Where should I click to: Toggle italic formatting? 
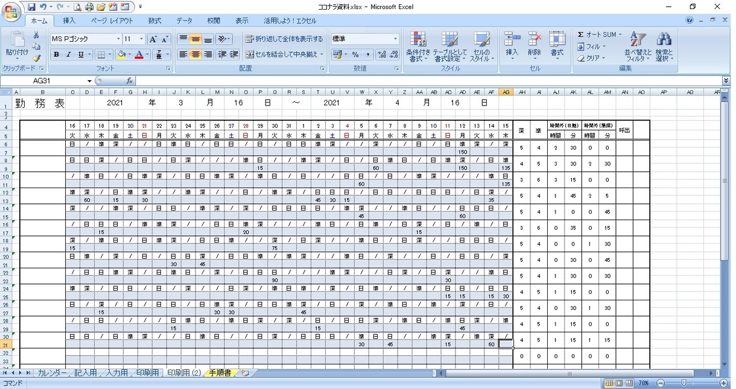point(68,54)
